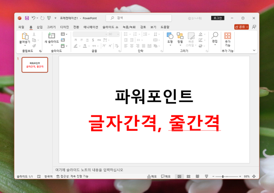
Task: Click the 공유 share button
Action: click(241, 27)
